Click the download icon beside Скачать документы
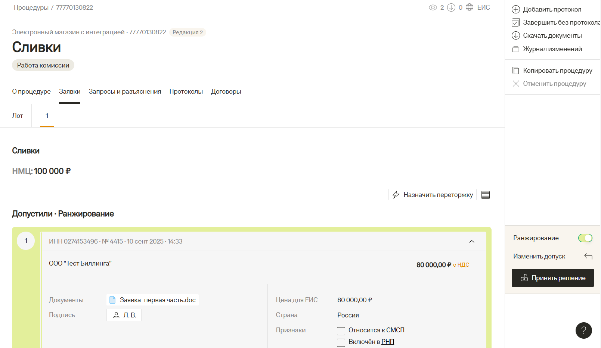The height and width of the screenshot is (348, 601). (x=516, y=35)
